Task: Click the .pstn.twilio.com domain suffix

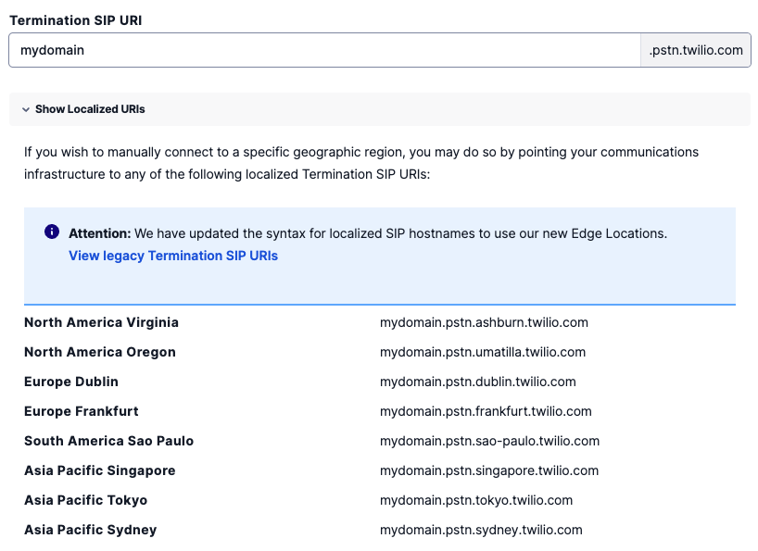Action: point(696,50)
